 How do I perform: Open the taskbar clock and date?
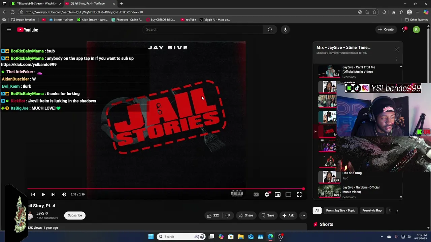point(420,237)
